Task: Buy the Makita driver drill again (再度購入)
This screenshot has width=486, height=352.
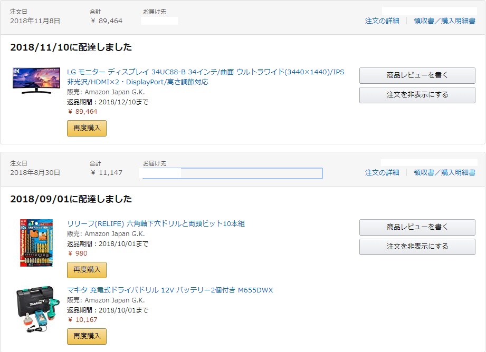Action: [87, 337]
